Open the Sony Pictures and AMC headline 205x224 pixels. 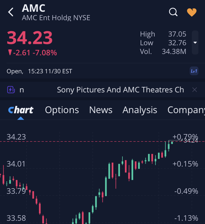(120, 90)
